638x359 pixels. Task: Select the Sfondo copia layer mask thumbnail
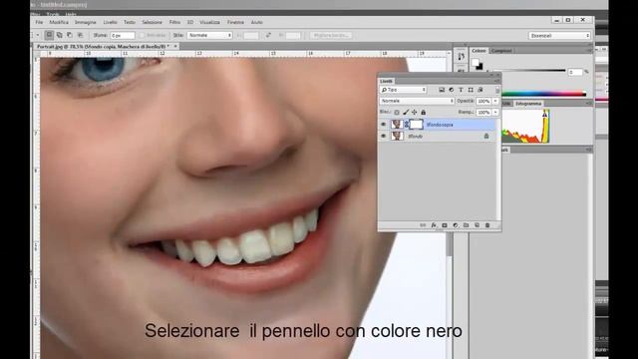(x=416, y=124)
